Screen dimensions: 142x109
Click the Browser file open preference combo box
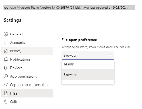(88, 56)
